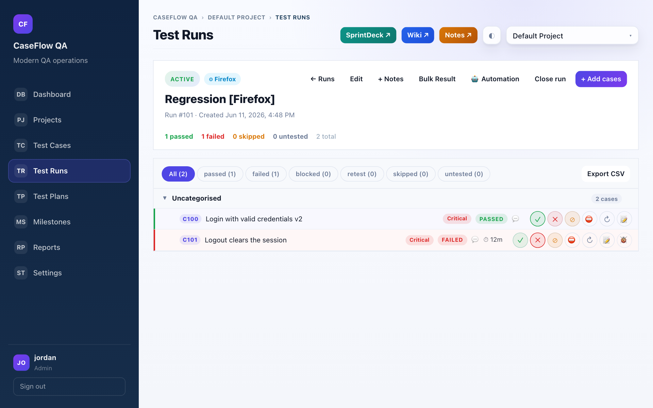Close run Regression [Firefox]

(550, 79)
